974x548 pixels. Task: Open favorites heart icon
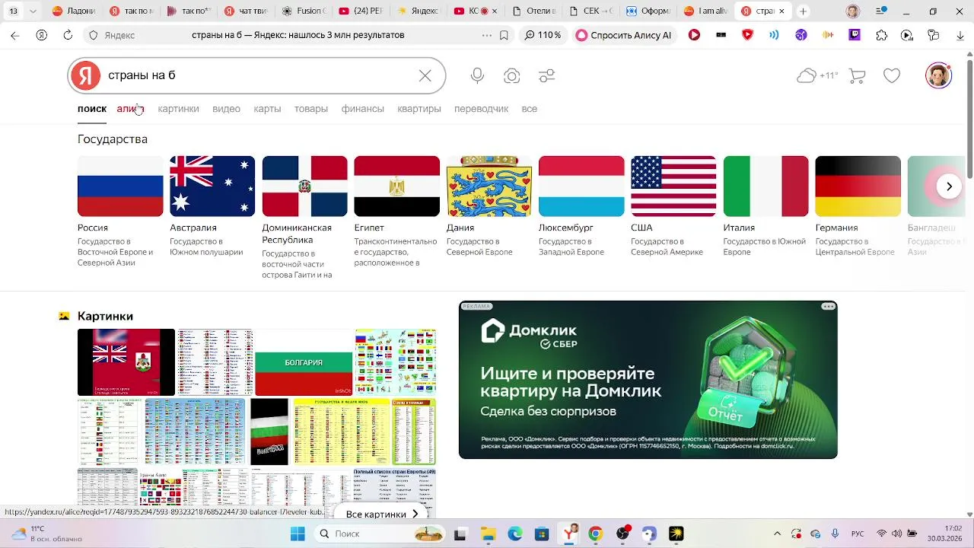tap(892, 75)
